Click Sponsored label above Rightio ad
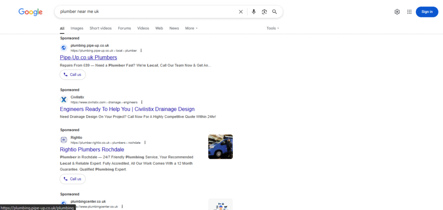 70,130
